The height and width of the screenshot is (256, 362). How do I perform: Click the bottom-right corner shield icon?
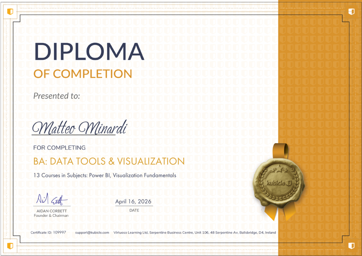click(x=351, y=245)
